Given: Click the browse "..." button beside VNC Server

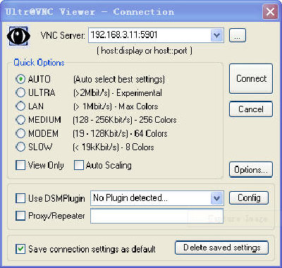Looking at the screenshot, I should tap(238, 35).
